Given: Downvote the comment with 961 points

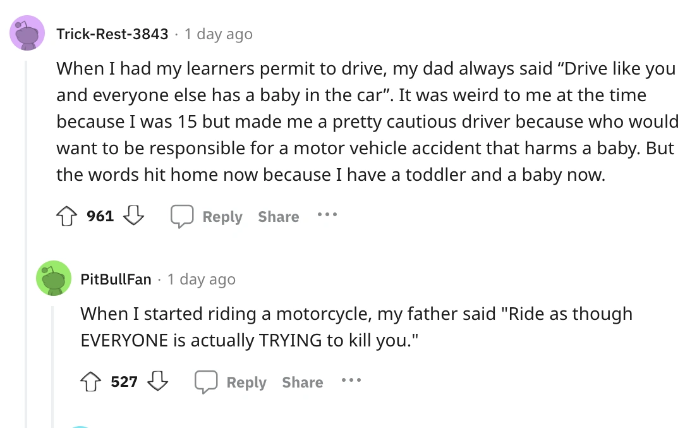Looking at the screenshot, I should coord(133,216).
